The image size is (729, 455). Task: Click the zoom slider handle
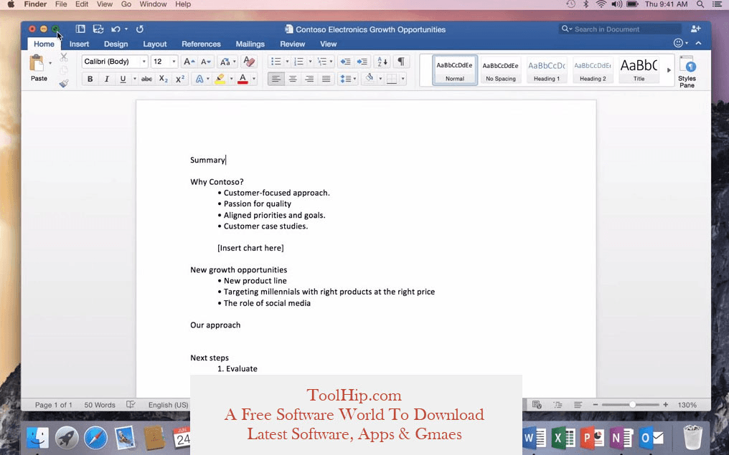pos(632,405)
